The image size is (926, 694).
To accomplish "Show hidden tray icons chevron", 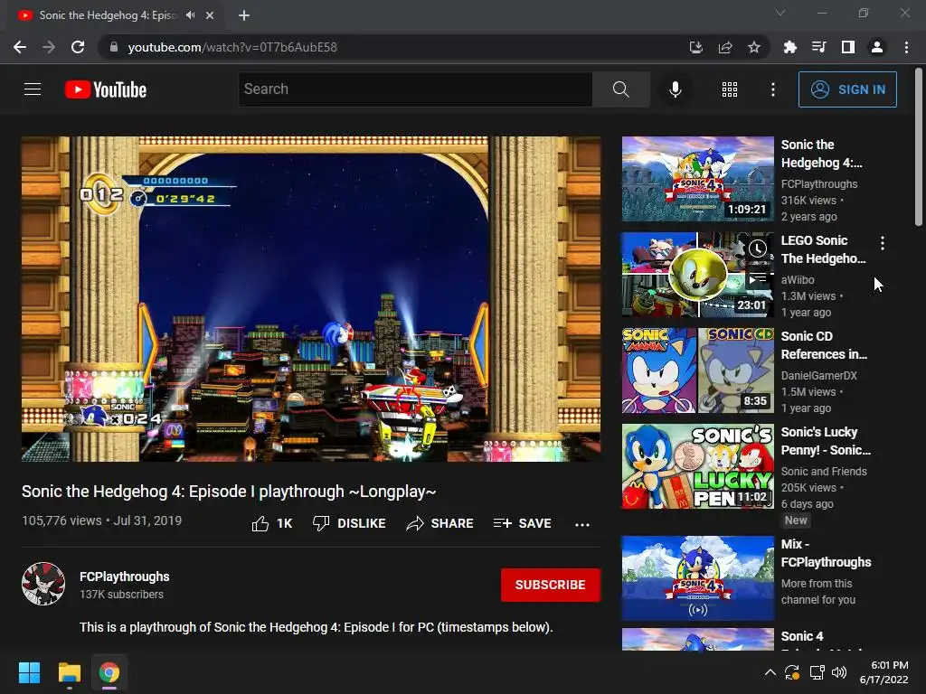I will (x=770, y=672).
